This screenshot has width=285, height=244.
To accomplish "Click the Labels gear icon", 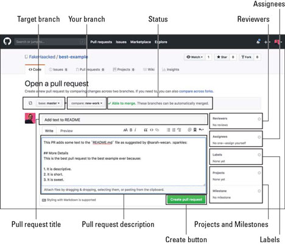I will (259, 155).
